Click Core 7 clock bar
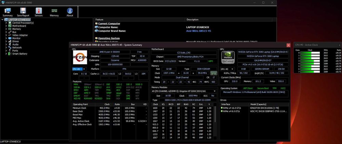The height and width of the screenshot is (144, 342). [310, 72]
